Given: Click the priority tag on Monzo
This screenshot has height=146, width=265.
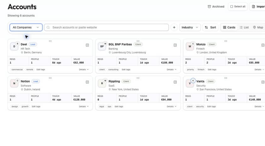Looking at the screenshot, I should point(191,70).
